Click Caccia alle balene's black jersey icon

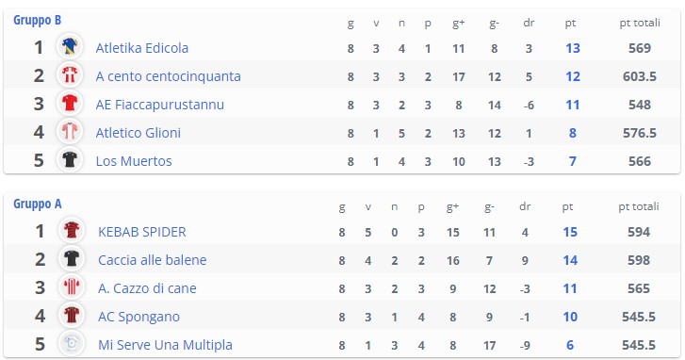(72, 258)
